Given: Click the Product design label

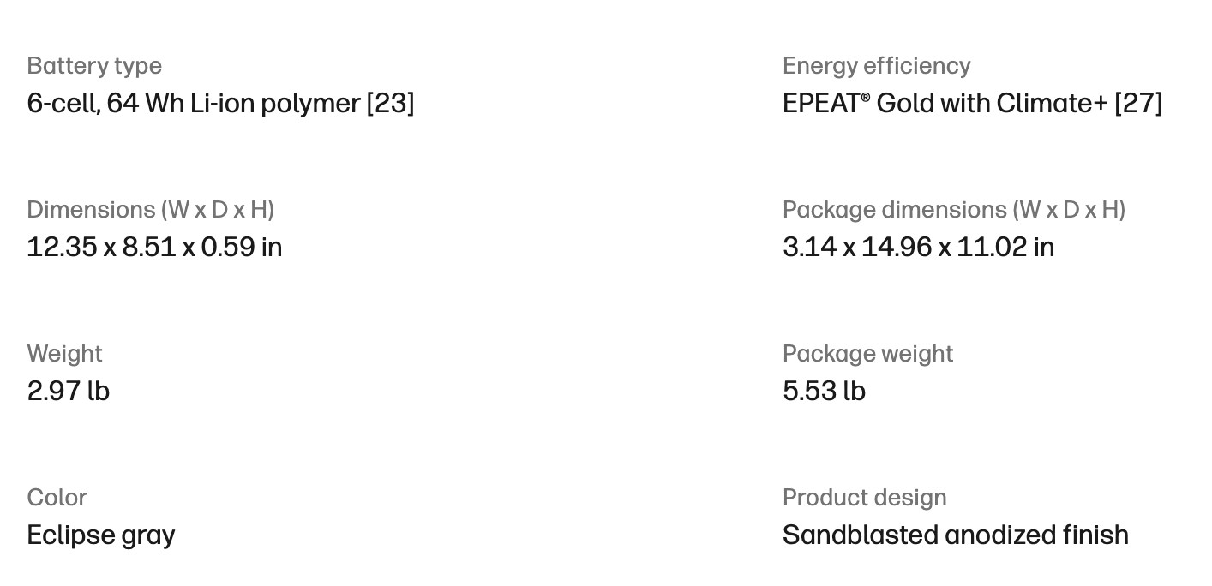Looking at the screenshot, I should coord(865,498).
